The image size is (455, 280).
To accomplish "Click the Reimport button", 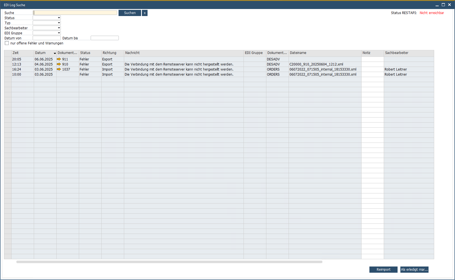I will point(383,270).
